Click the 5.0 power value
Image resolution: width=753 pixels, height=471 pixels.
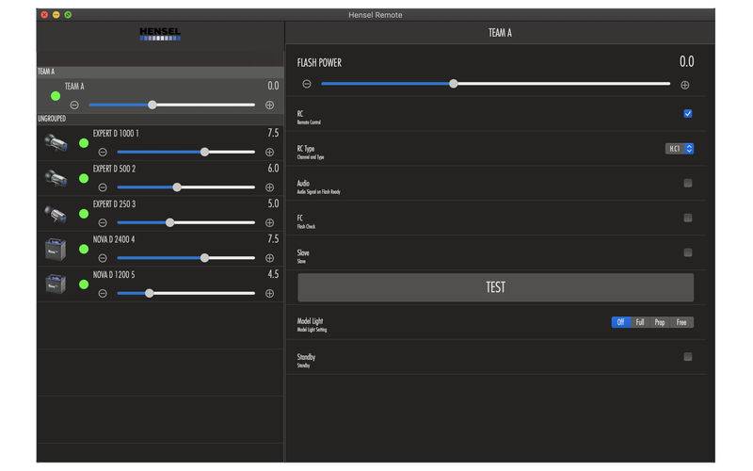coord(273,203)
